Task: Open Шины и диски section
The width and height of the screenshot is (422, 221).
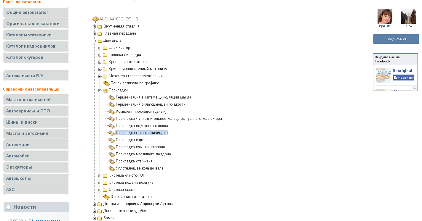Action: coord(36,122)
